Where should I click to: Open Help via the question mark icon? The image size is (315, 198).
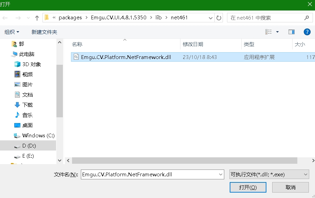tap(307, 32)
